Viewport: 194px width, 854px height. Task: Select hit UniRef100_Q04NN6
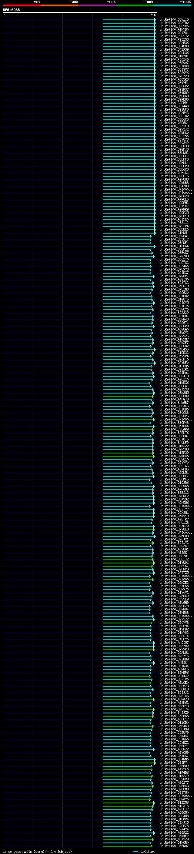174,759
